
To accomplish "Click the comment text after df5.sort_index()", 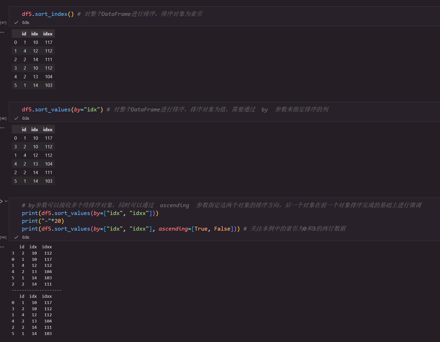I will tap(140, 14).
